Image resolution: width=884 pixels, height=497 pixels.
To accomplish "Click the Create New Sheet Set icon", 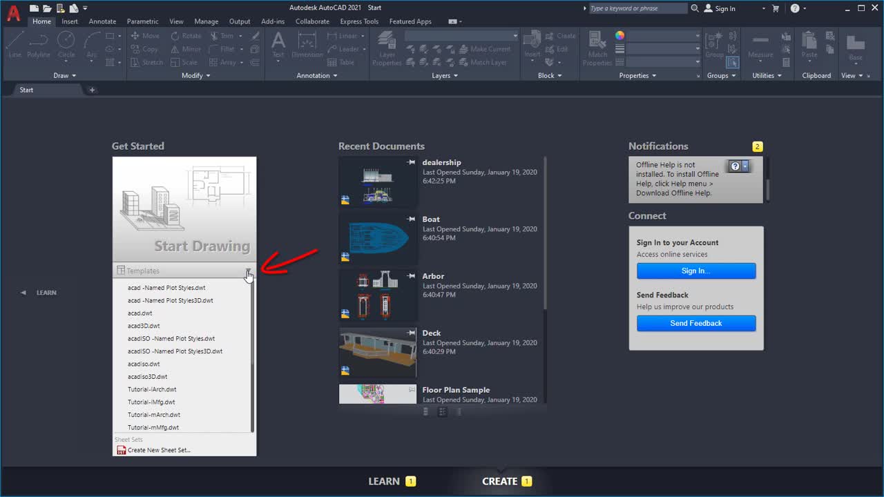I will (122, 450).
